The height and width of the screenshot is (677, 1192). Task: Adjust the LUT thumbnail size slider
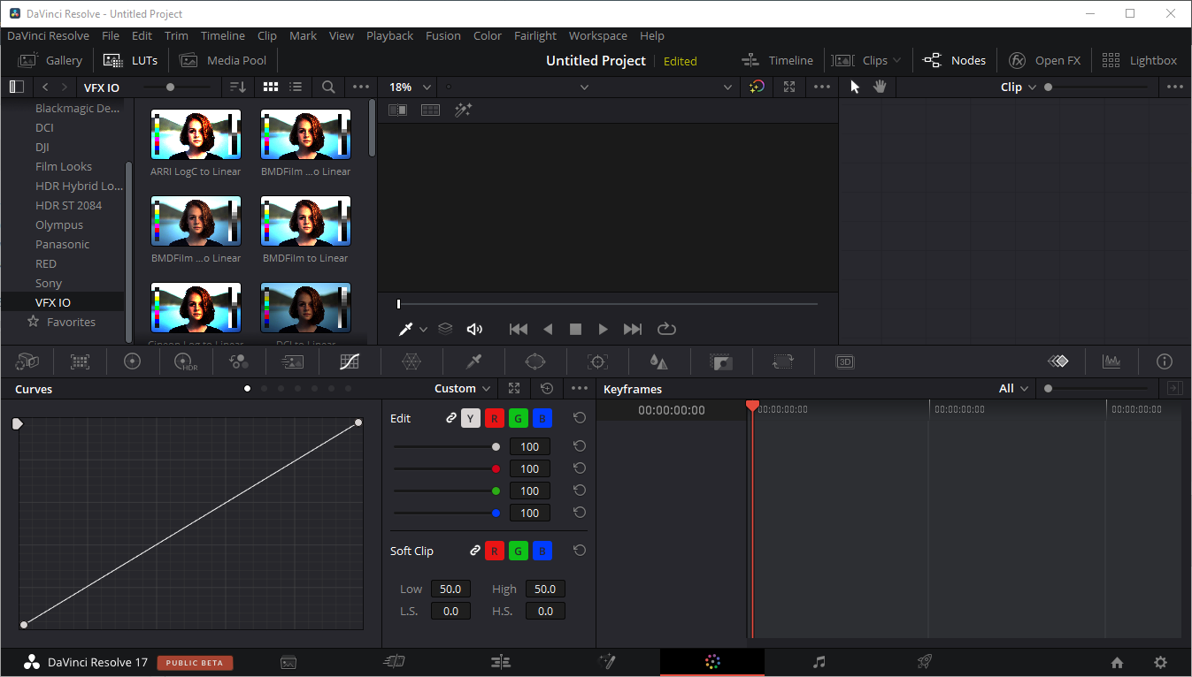click(x=171, y=87)
